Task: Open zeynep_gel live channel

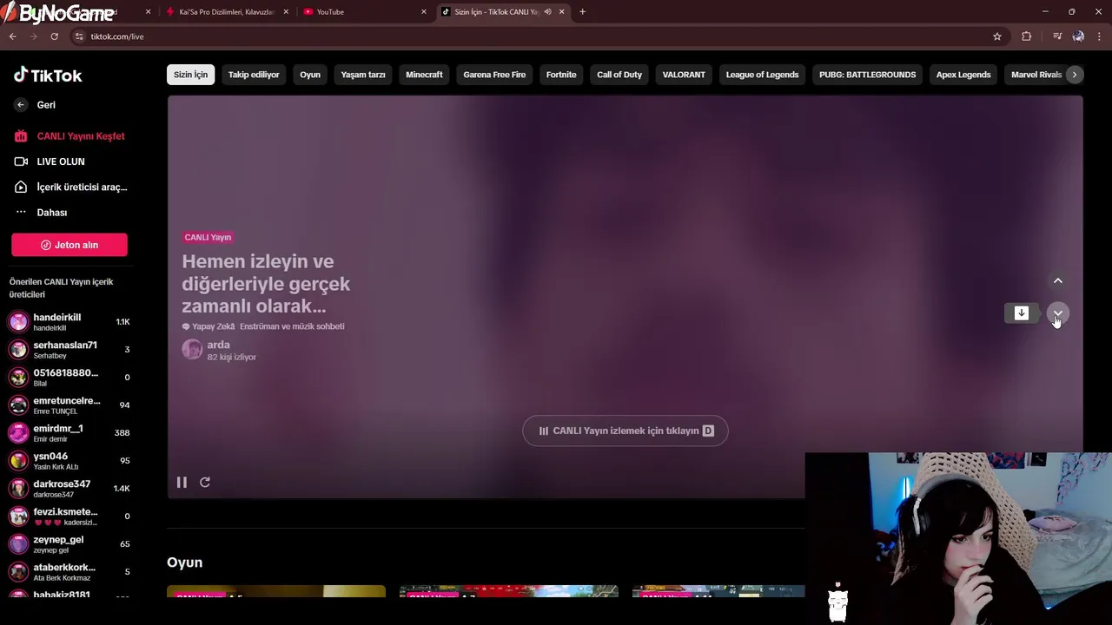Action: pyautogui.click(x=69, y=544)
